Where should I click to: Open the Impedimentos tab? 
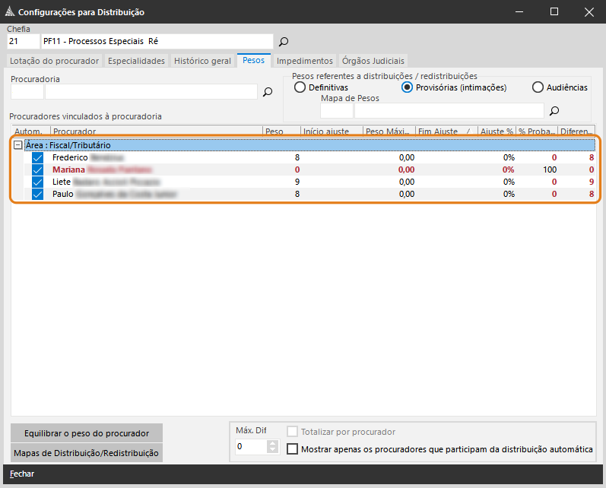click(x=305, y=61)
